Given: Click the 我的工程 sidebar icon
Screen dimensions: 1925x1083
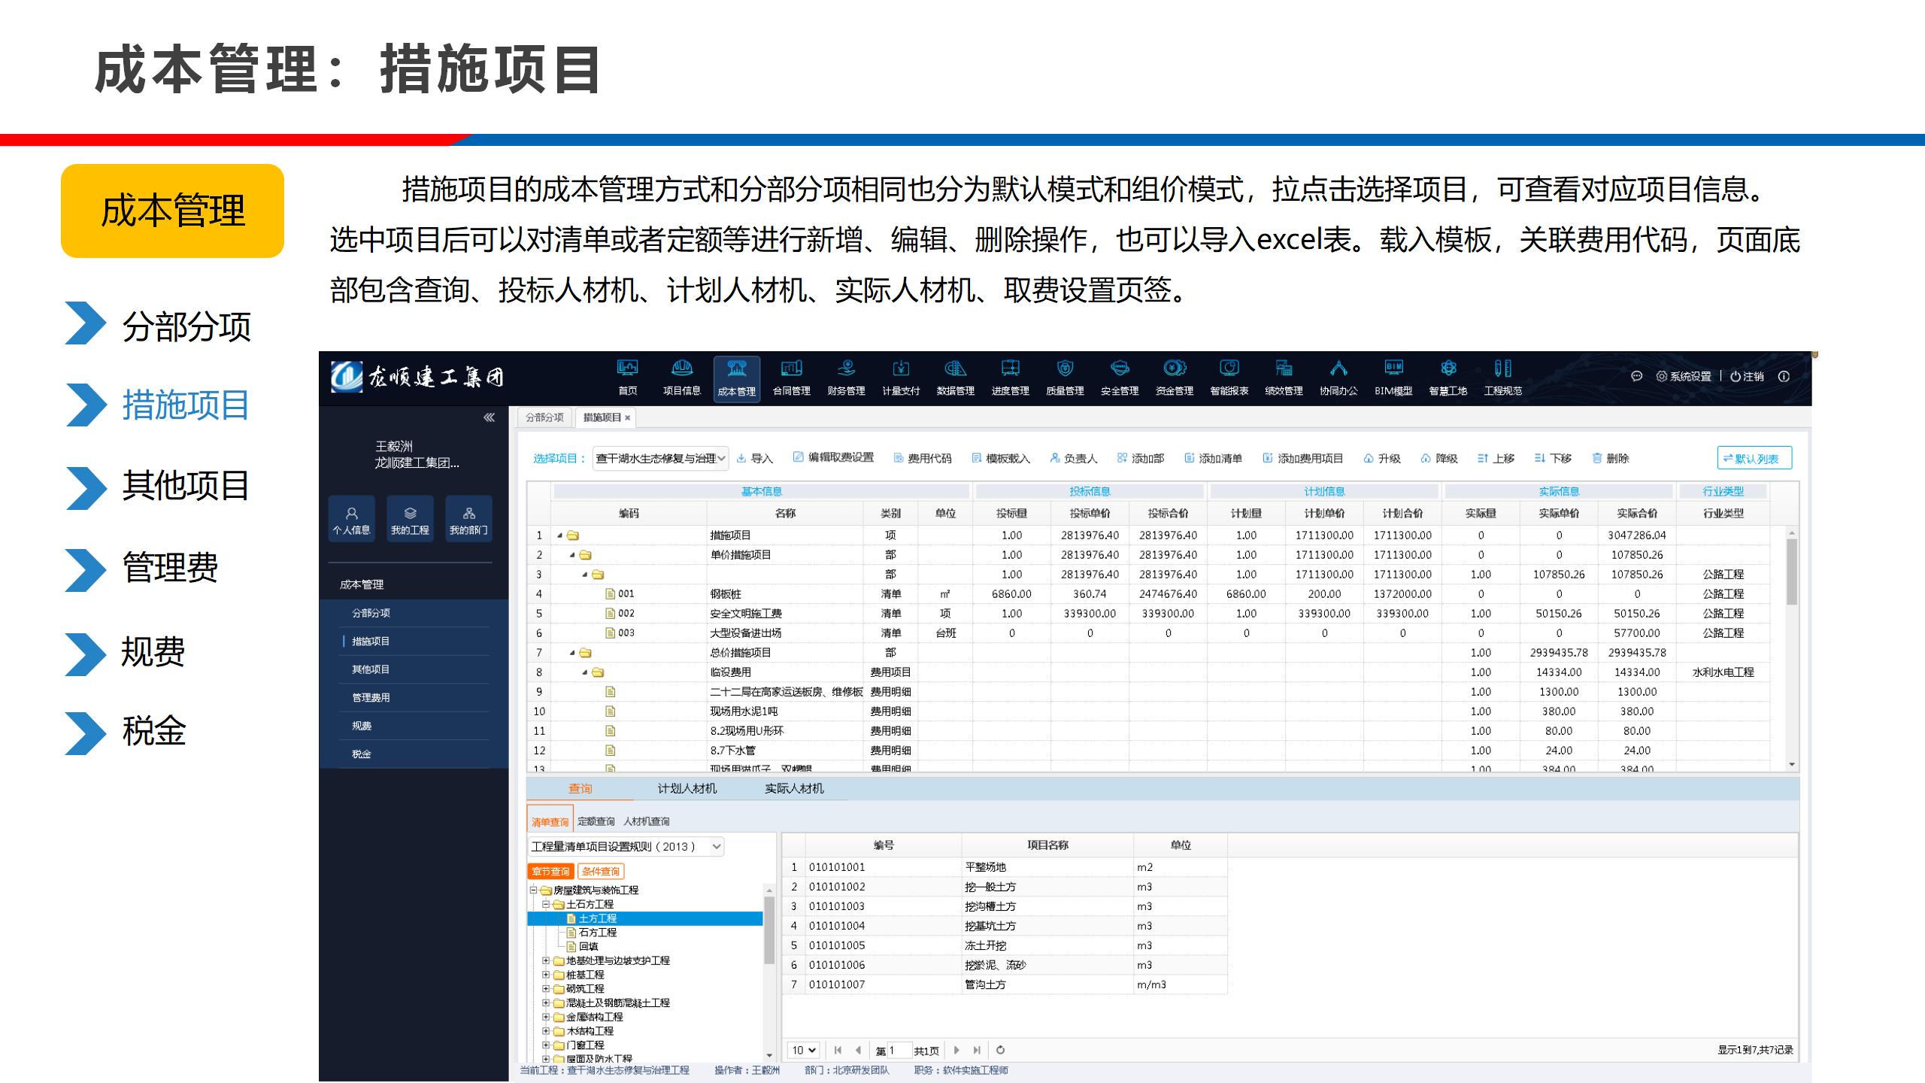Looking at the screenshot, I should (410, 518).
